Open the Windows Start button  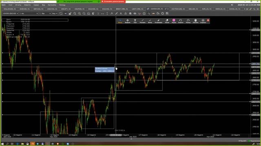click(x=2, y=144)
